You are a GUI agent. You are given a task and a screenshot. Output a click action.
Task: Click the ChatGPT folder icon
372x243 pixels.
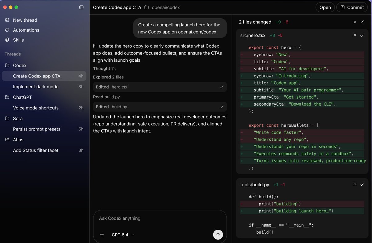[7, 97]
